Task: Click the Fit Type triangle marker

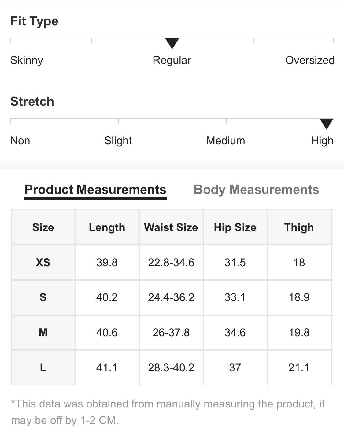Action: click(x=172, y=43)
